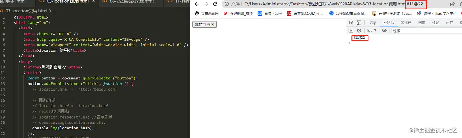Click the <button>跳转到百度</button> code line
Viewport: 462px width, 138px height.
53,67
